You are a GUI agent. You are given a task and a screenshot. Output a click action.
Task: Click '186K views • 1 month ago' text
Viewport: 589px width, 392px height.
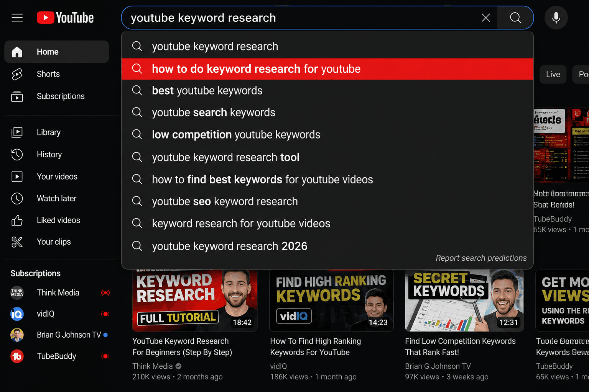click(x=313, y=377)
